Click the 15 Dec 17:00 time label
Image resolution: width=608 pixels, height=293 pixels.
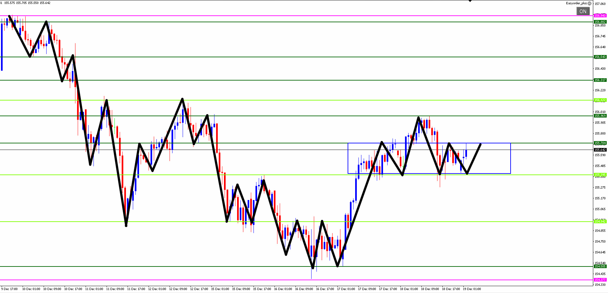pyautogui.click(x=262, y=289)
